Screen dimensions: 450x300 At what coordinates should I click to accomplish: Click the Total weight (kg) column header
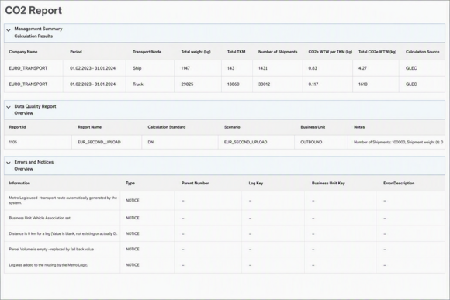pos(196,52)
